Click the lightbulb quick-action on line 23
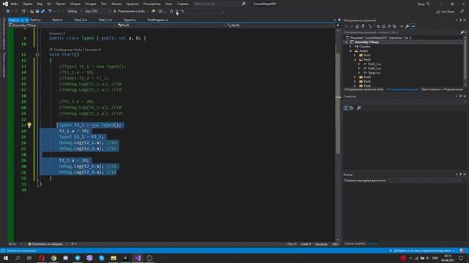This screenshot has height=263, width=469. pyautogui.click(x=29, y=125)
